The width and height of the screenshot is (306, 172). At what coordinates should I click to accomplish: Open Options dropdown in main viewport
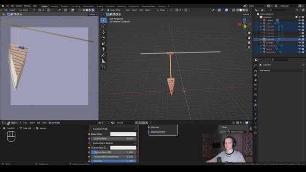pyautogui.click(x=247, y=14)
